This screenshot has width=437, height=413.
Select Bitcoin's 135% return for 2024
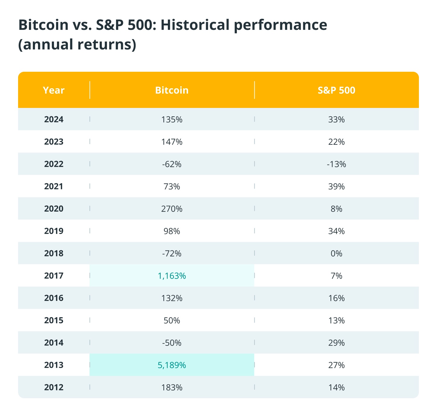tap(172, 120)
